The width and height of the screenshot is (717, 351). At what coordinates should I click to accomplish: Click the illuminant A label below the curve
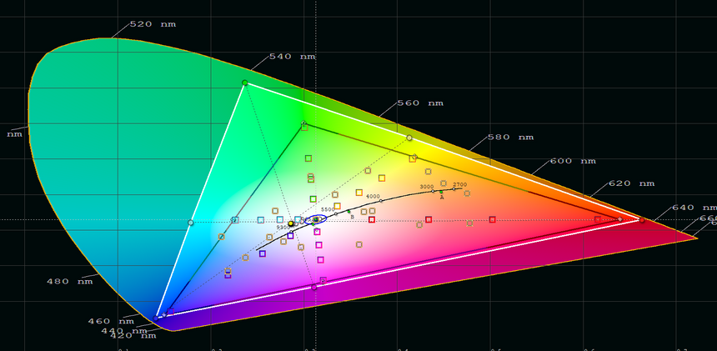coord(442,198)
